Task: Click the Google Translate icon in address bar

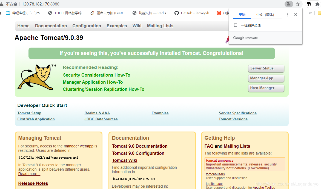Action: (289, 4)
